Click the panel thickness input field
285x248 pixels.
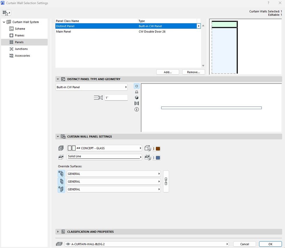coord(116,98)
